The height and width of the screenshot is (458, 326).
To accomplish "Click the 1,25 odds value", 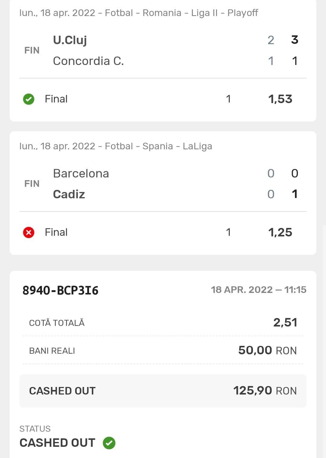I will [280, 232].
